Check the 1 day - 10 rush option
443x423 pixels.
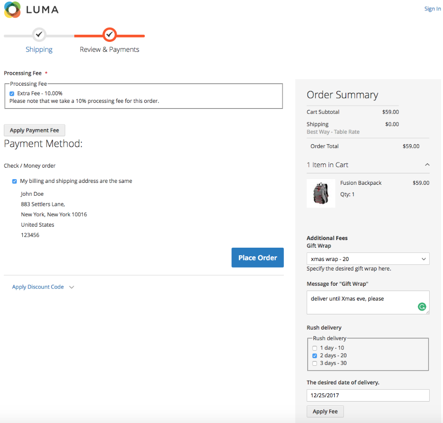(x=315, y=348)
